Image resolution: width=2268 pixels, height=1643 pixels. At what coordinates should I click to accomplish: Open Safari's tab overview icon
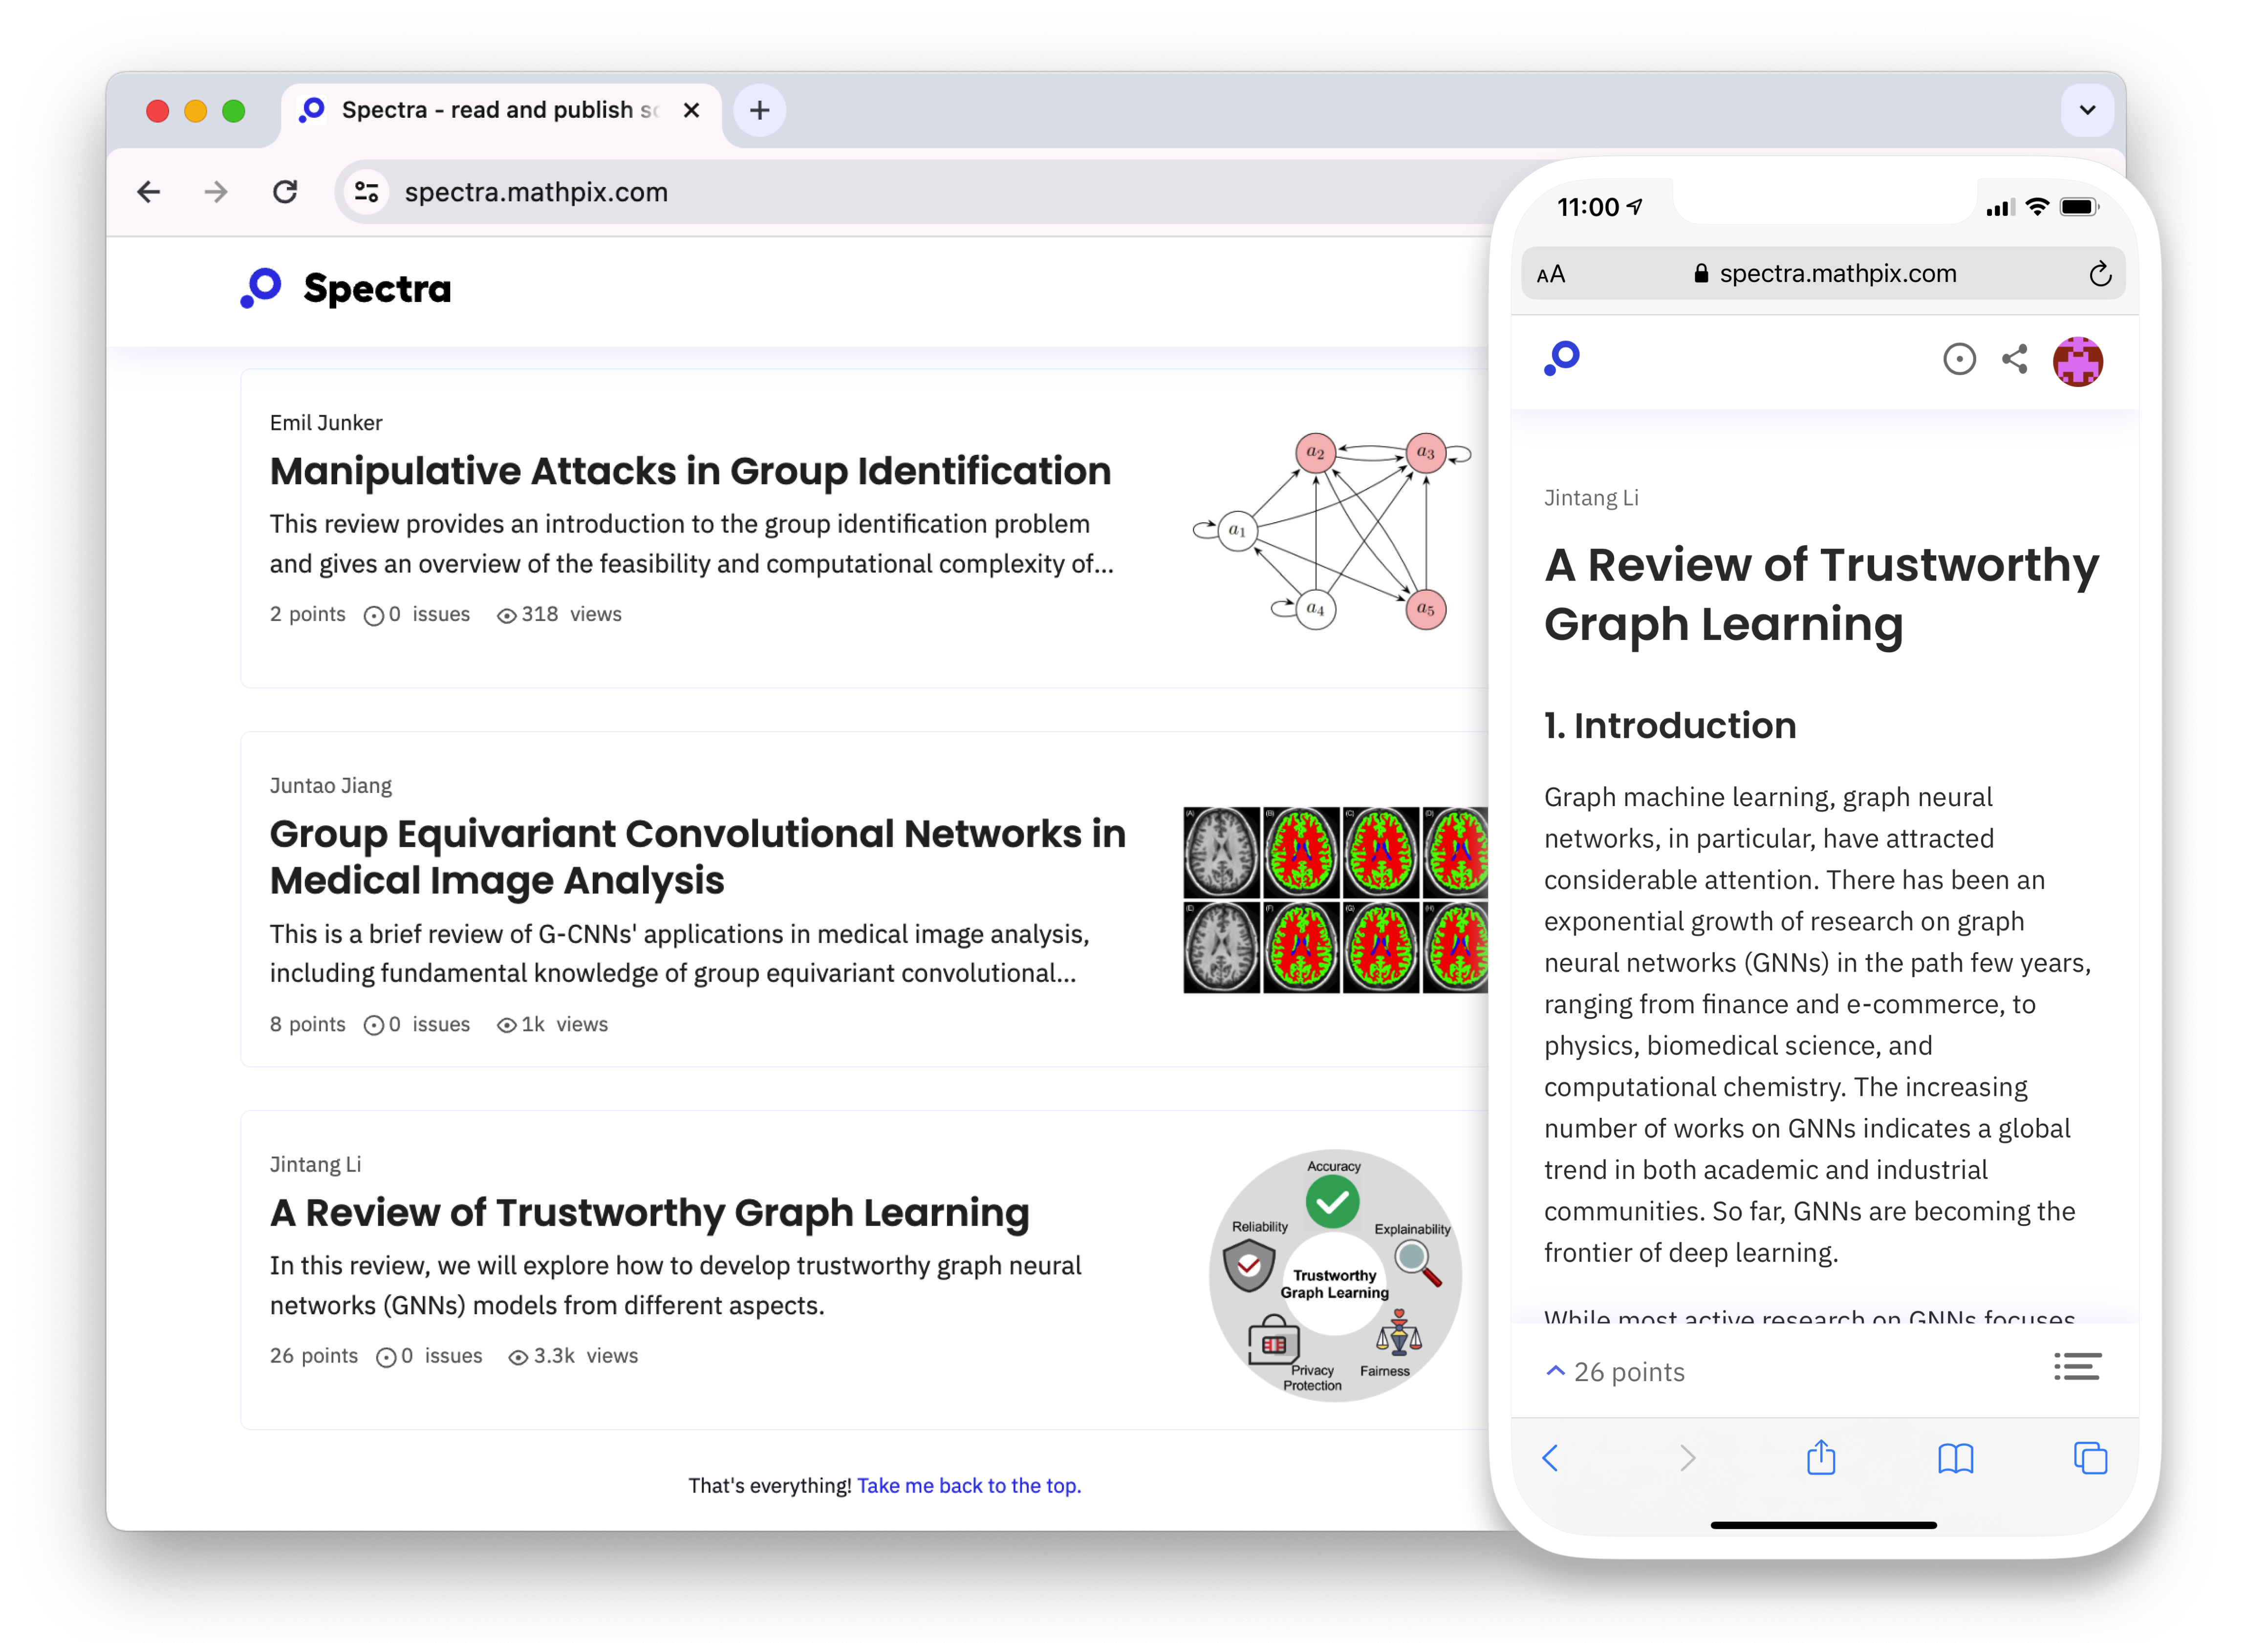coord(2090,1459)
